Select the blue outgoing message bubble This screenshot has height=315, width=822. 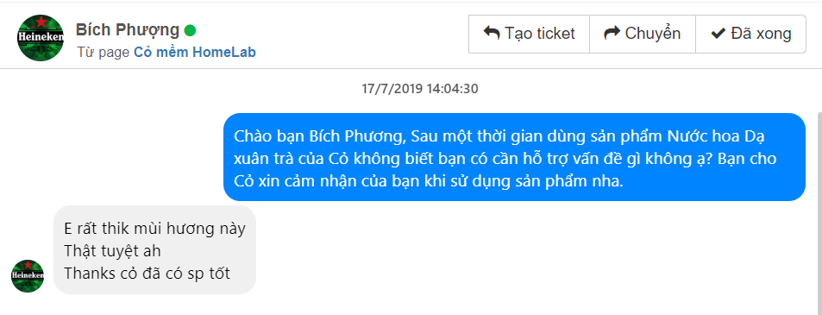(x=514, y=157)
